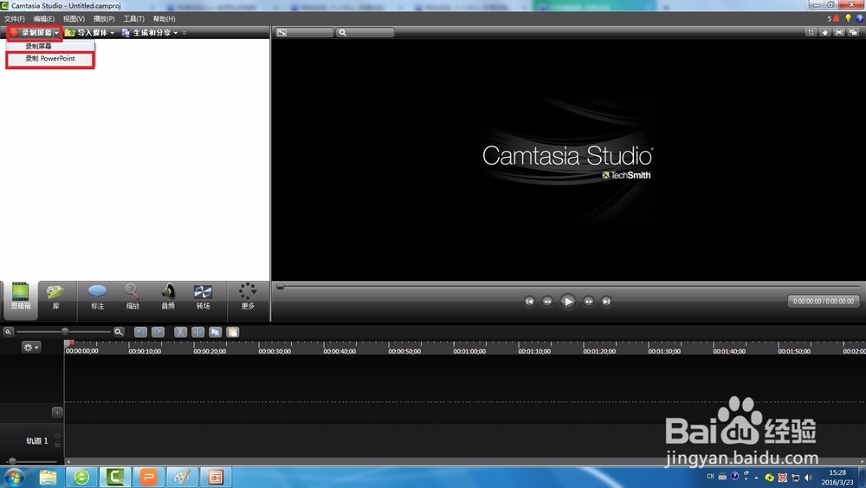Open timeline settings gear dropdown
The height and width of the screenshot is (488, 866).
coord(30,348)
